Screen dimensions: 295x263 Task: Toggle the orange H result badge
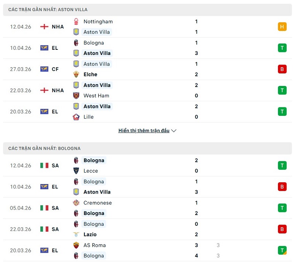(282, 26)
